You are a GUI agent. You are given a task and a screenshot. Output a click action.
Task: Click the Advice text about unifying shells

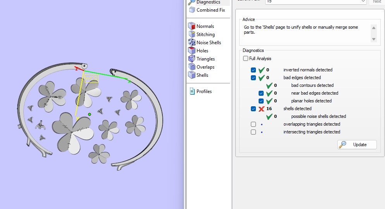[x=301, y=30]
